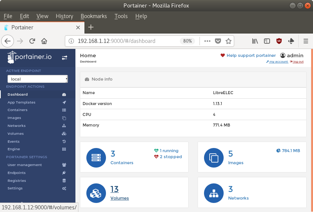The image size is (313, 212).
Task: Click the Docker version '1.13.1' value
Action: (217, 104)
